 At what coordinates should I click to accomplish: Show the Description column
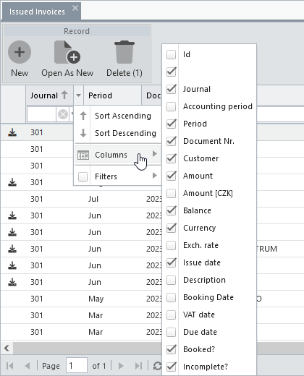click(171, 280)
